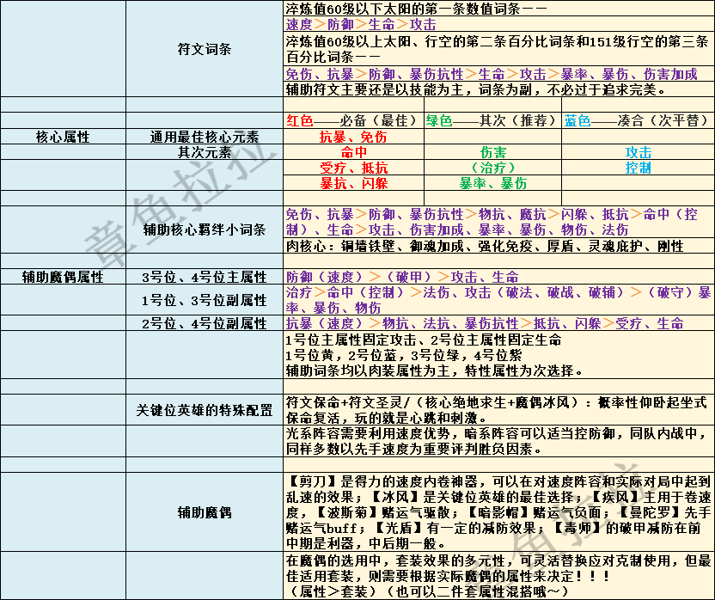Click the green 伤害 cell
This screenshot has height=600, width=715.
tap(493, 152)
